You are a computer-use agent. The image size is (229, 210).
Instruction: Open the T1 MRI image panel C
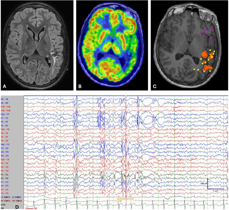[189, 45]
